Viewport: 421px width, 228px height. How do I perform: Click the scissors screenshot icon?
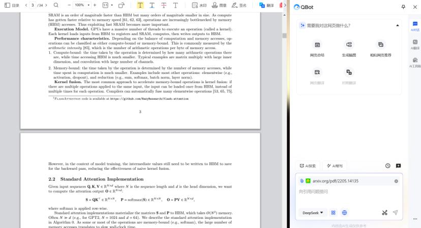click(x=385, y=213)
